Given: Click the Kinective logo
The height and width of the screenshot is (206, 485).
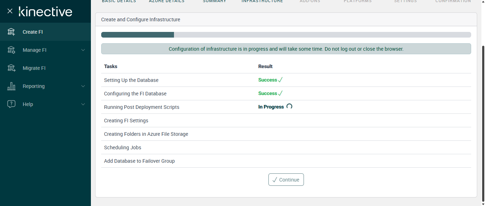Looking at the screenshot, I should click(45, 12).
